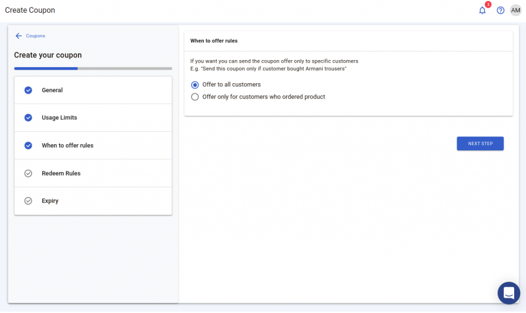The height and width of the screenshot is (313, 526).
Task: Follow the Coupons back link
Action: [35, 36]
